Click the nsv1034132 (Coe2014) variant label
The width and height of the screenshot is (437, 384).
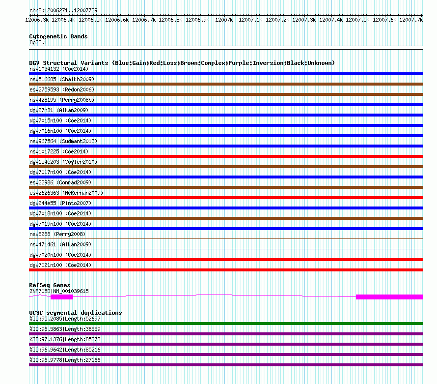point(59,69)
